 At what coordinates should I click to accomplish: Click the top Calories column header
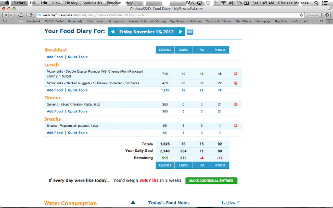click(165, 50)
